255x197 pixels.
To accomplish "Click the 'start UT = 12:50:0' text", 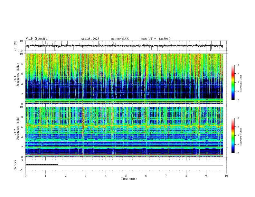I will [156, 39].
